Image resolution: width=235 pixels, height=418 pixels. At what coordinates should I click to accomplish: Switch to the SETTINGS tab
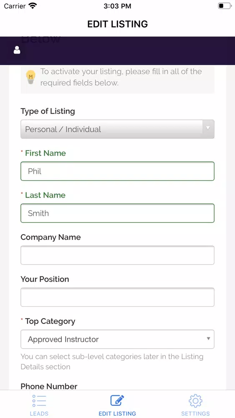pos(196,414)
